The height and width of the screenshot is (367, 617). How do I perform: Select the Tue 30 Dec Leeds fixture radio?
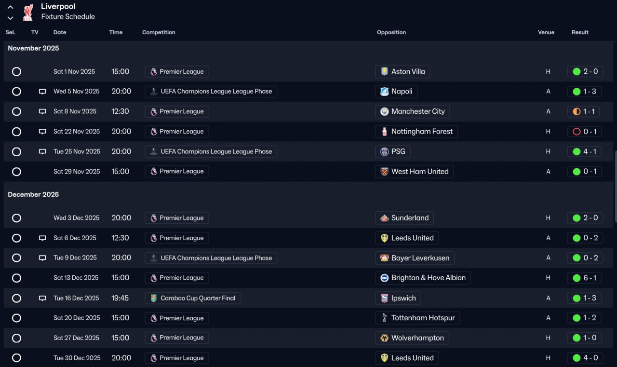coord(16,358)
